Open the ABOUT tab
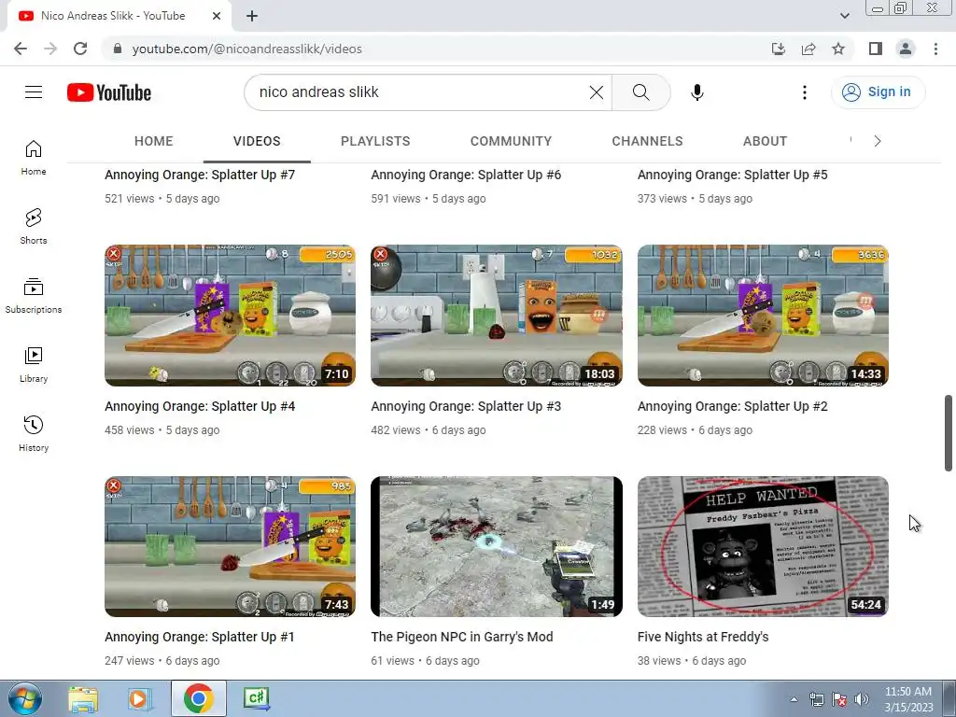This screenshot has height=717, width=956. 765,142
